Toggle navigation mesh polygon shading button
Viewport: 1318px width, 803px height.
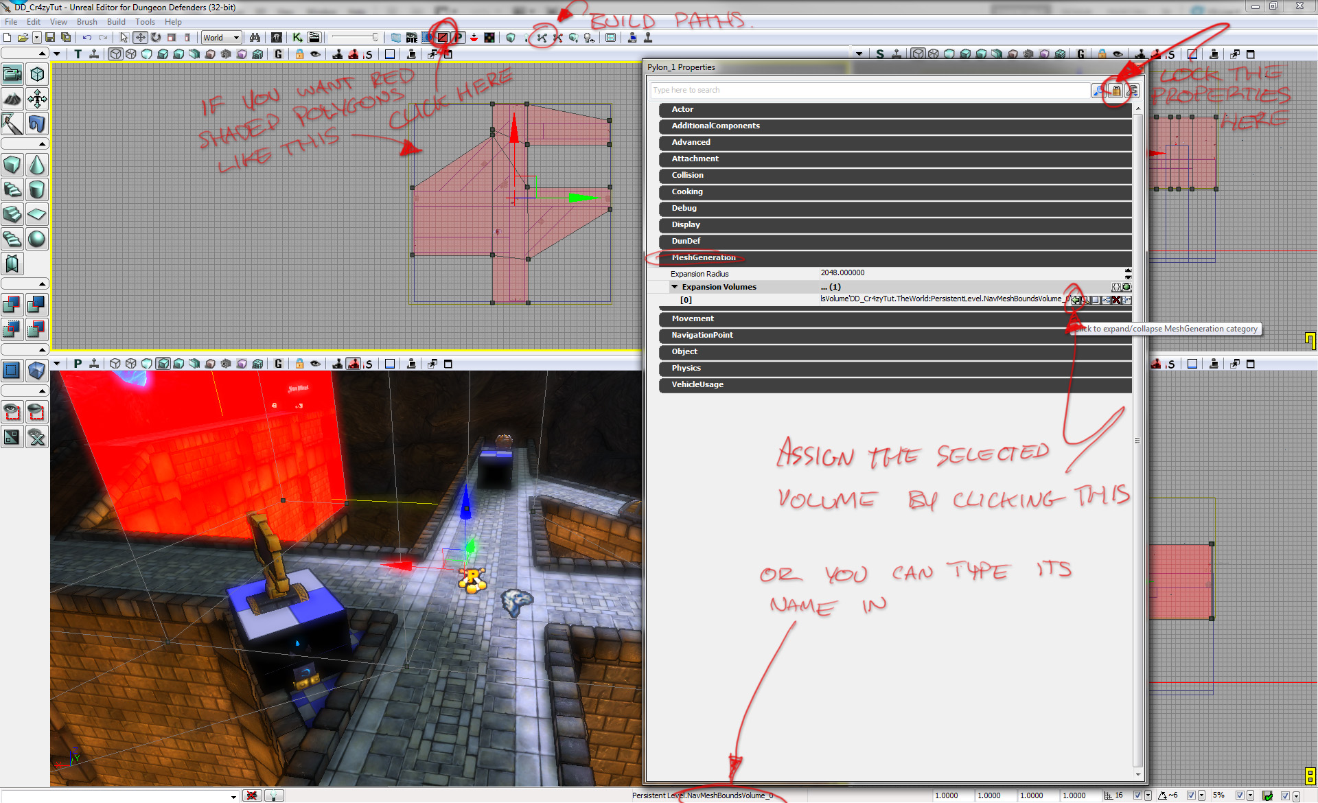[443, 37]
